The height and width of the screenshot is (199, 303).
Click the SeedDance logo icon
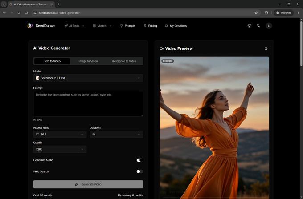[30, 26]
